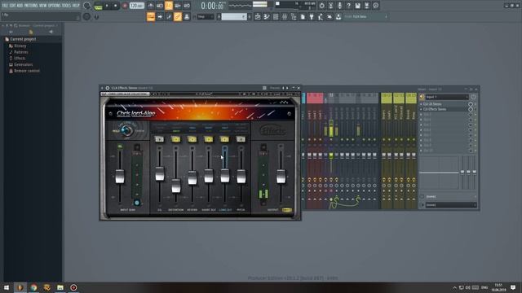Select CLA Effects Stereo mixer slot
Image resolution: width=522 pixels, height=293 pixels.
[444, 109]
